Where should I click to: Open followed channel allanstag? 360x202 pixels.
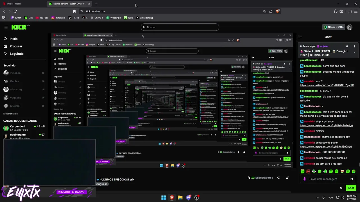[x=24, y=89]
